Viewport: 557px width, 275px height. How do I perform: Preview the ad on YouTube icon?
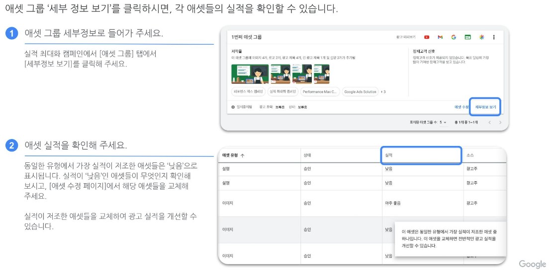427,37
